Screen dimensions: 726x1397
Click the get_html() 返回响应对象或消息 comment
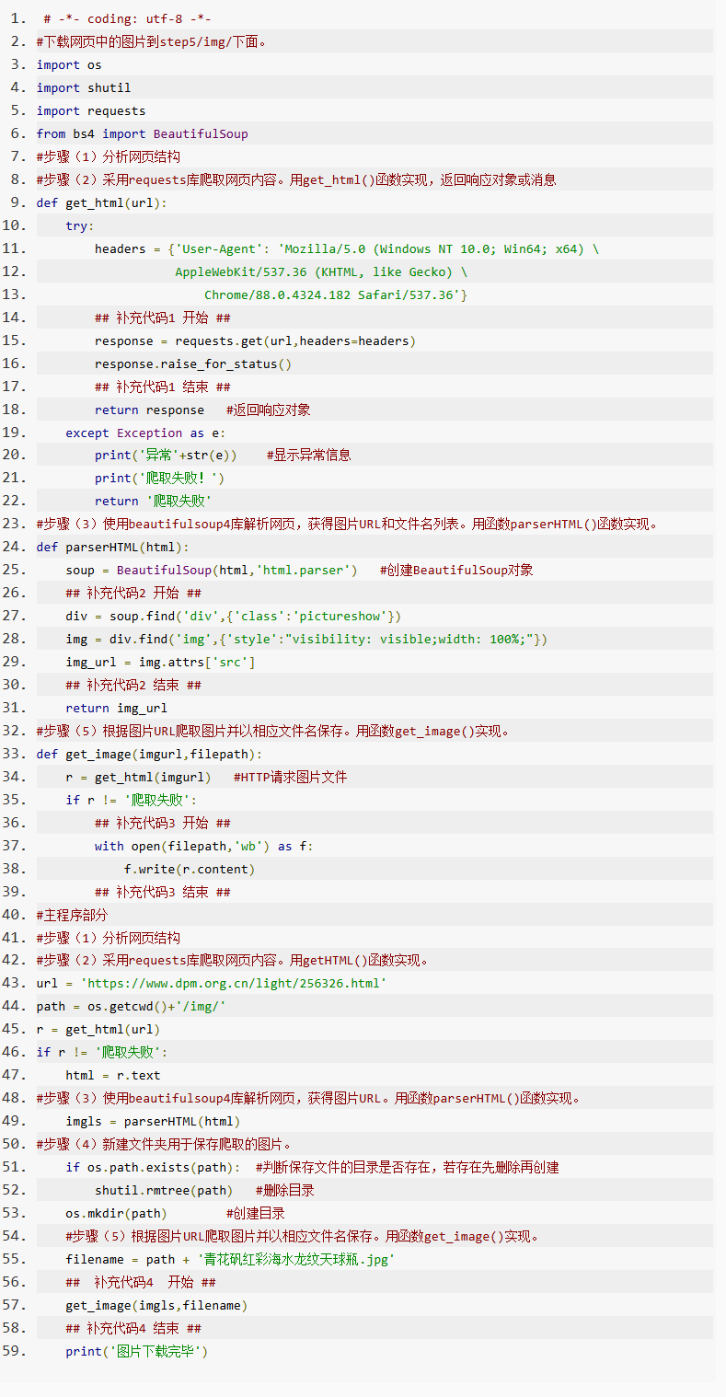pyautogui.click(x=296, y=179)
